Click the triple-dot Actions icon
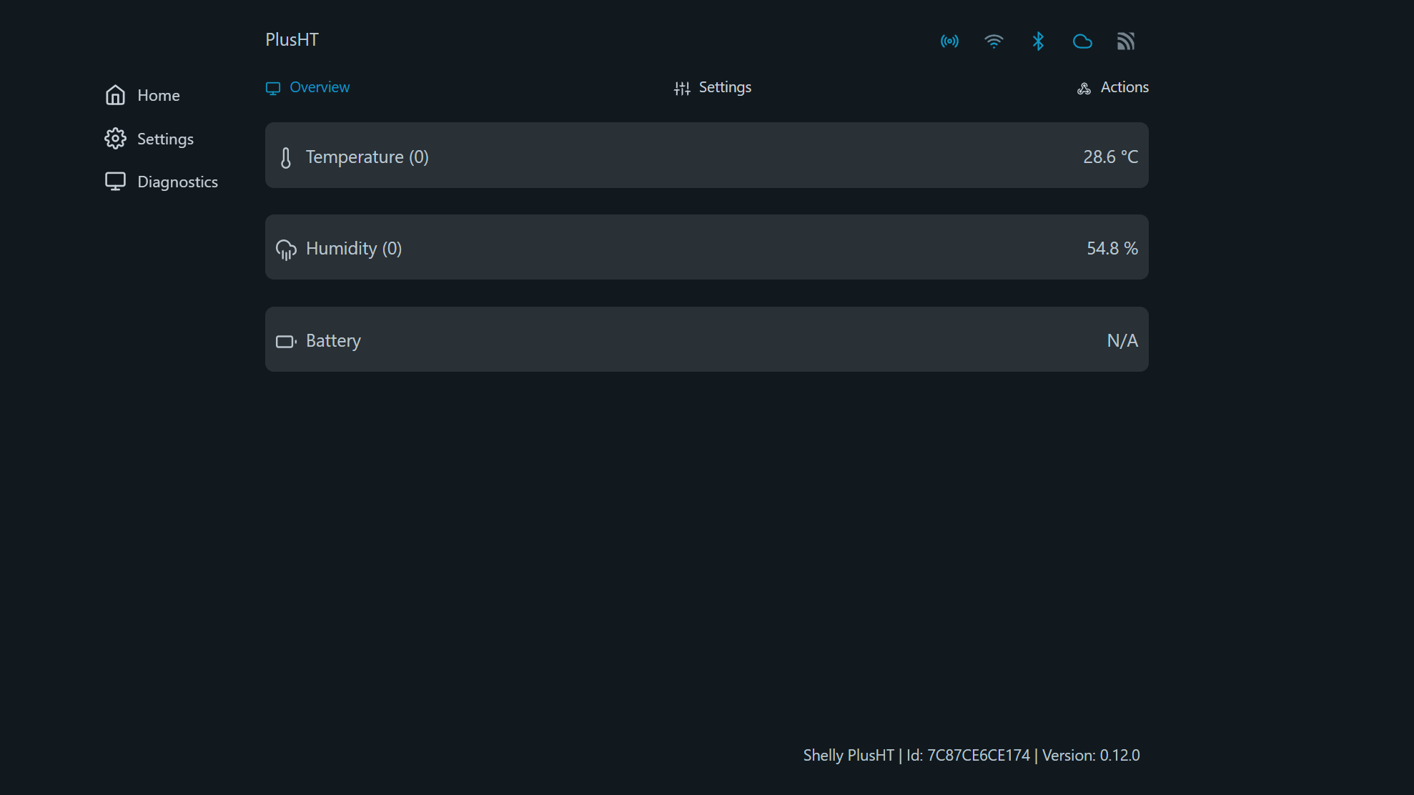 coord(1083,87)
